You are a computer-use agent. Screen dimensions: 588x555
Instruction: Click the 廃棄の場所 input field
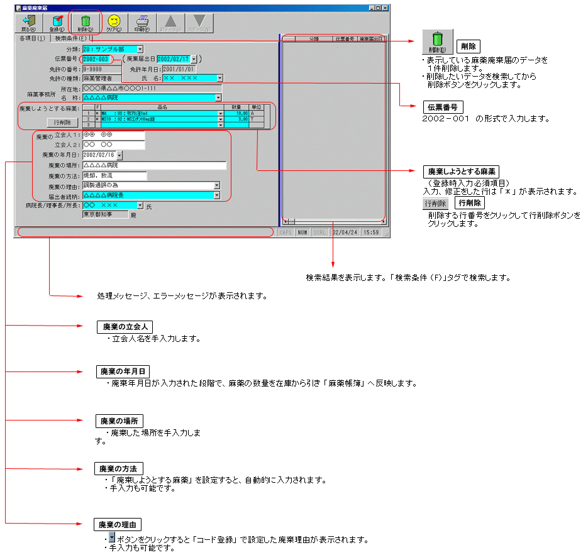pos(155,165)
